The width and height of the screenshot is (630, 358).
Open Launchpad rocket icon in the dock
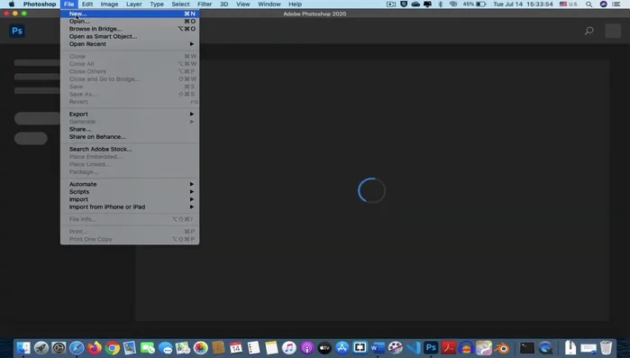tap(41, 347)
